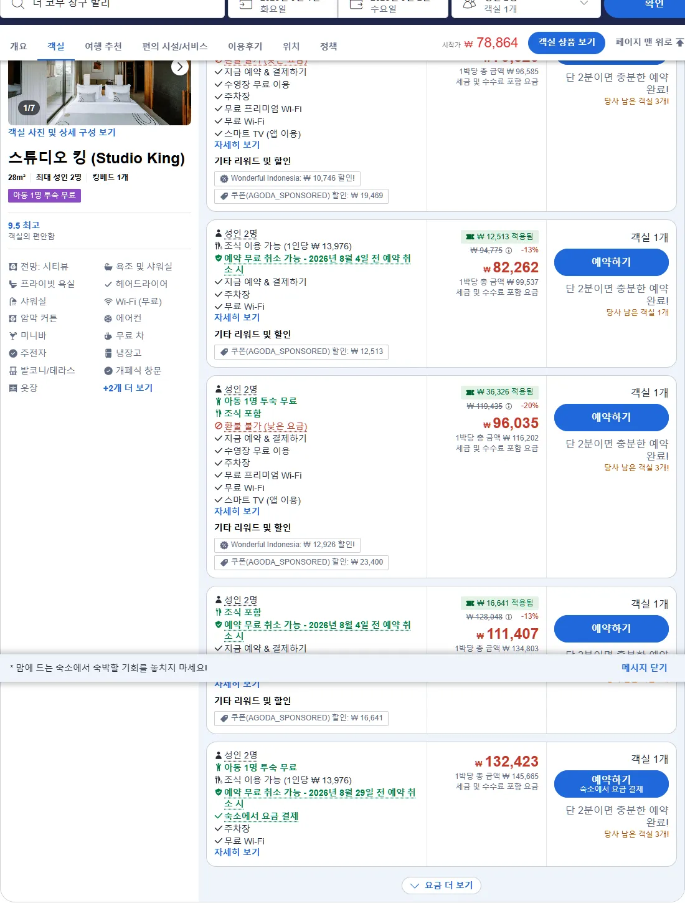Click the next photo arrow on room image
This screenshot has width=685, height=903.
click(179, 67)
